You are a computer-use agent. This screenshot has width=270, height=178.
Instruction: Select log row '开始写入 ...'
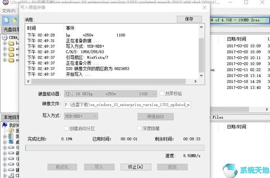pyautogui.click(x=78, y=74)
